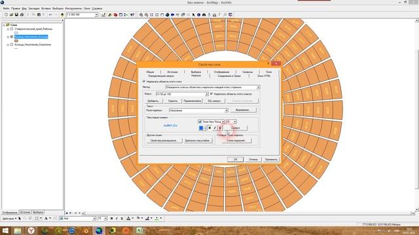The image size is (419, 235).
Task: Click the SQL query button
Action: [x=214, y=101]
